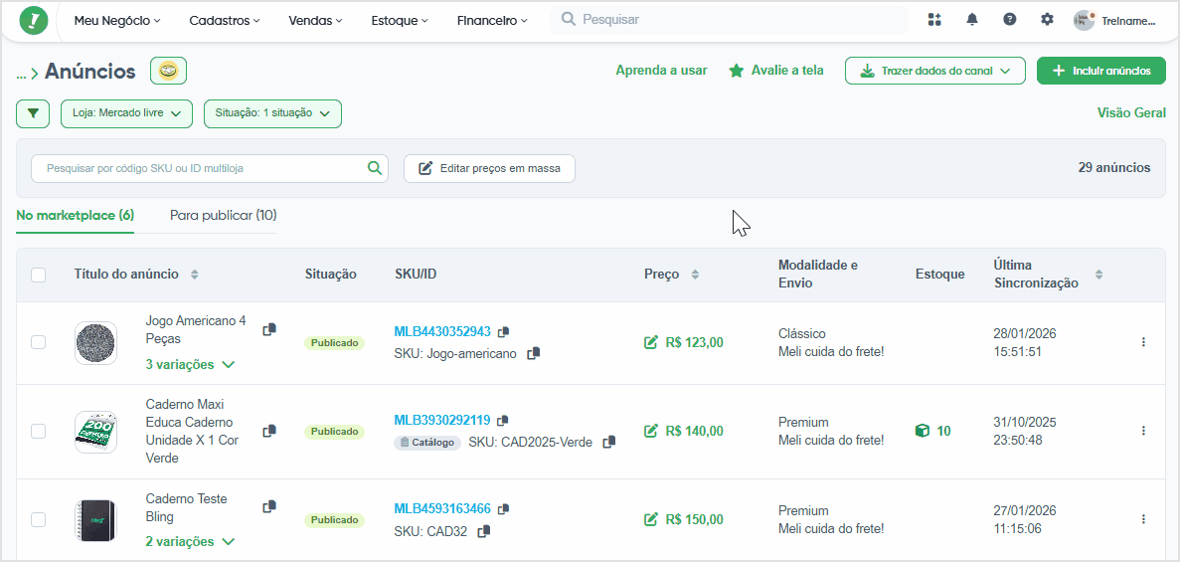Open the Situação: 1 situação dropdown
This screenshot has width=1180, height=562.
[273, 113]
